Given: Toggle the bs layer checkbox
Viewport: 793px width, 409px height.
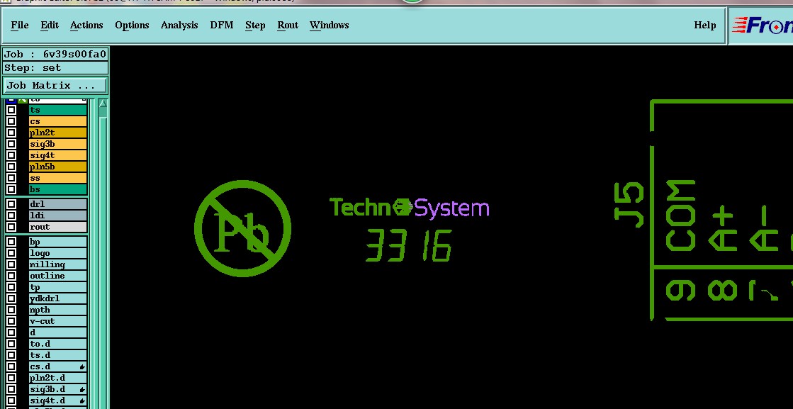Looking at the screenshot, I should pyautogui.click(x=11, y=189).
